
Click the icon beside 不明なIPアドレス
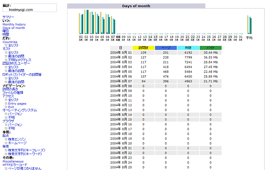[6, 60]
